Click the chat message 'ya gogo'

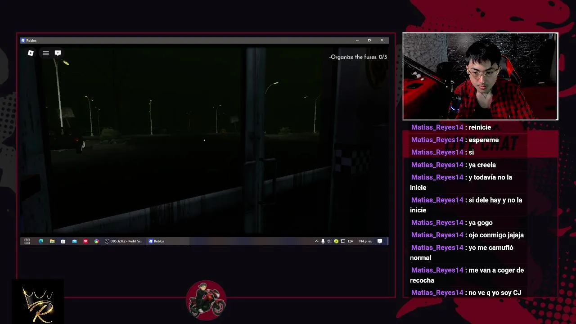[x=480, y=223]
